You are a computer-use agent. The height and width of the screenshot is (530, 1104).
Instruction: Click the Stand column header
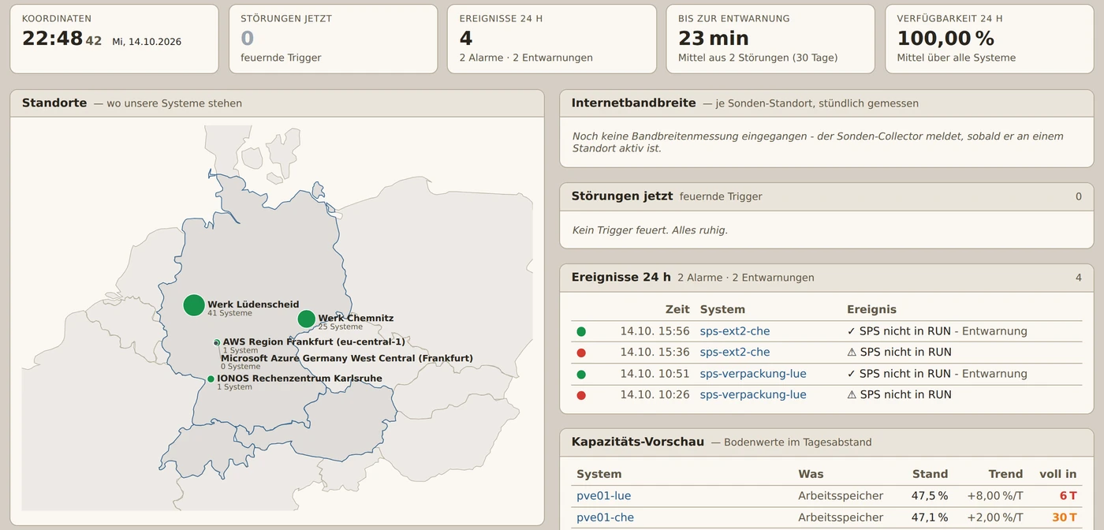(930, 474)
